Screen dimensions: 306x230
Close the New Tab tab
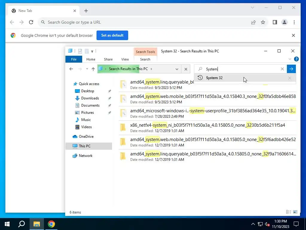pos(74,11)
